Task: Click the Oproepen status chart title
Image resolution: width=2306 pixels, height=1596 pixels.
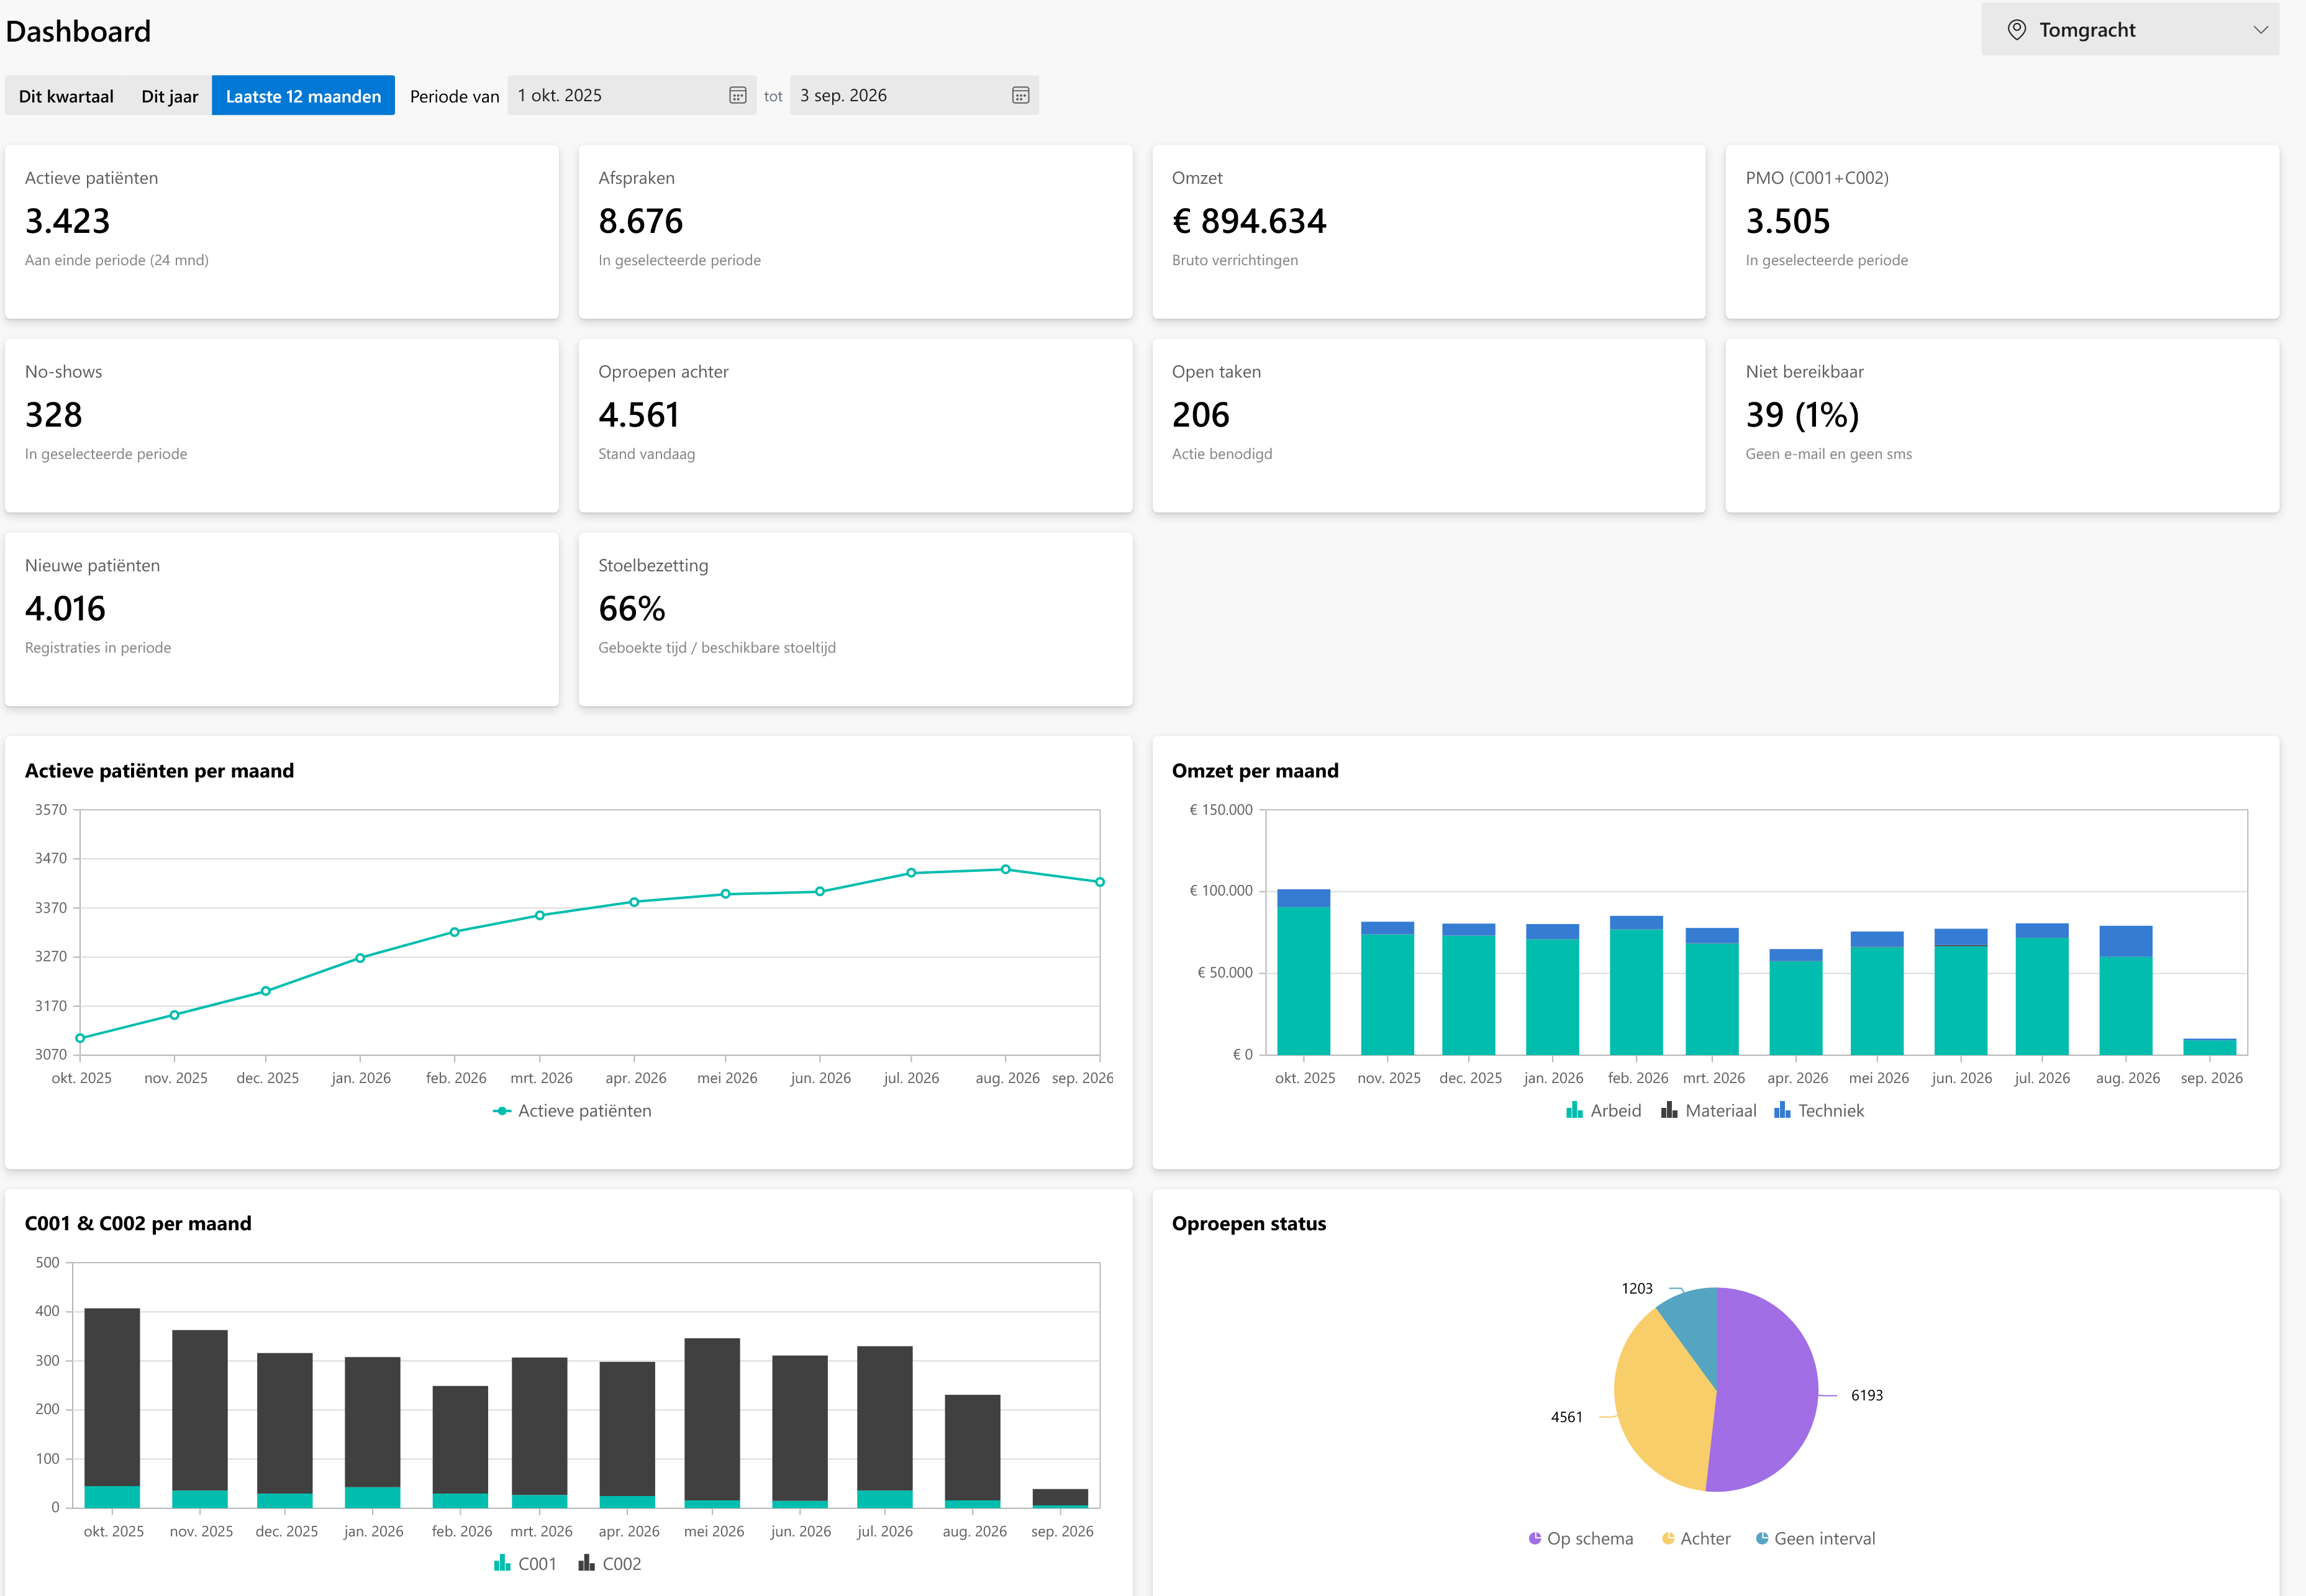Action: 1249,1224
